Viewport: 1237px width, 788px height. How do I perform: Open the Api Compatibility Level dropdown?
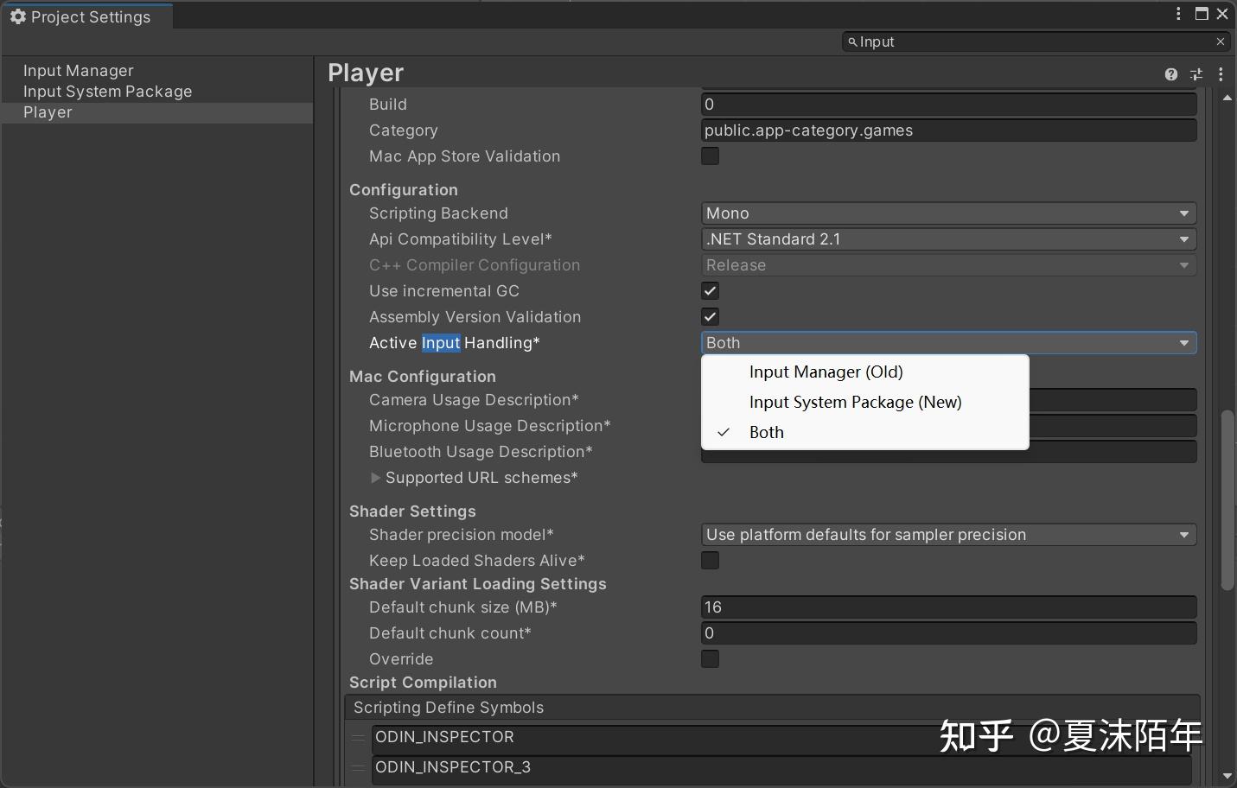click(948, 239)
